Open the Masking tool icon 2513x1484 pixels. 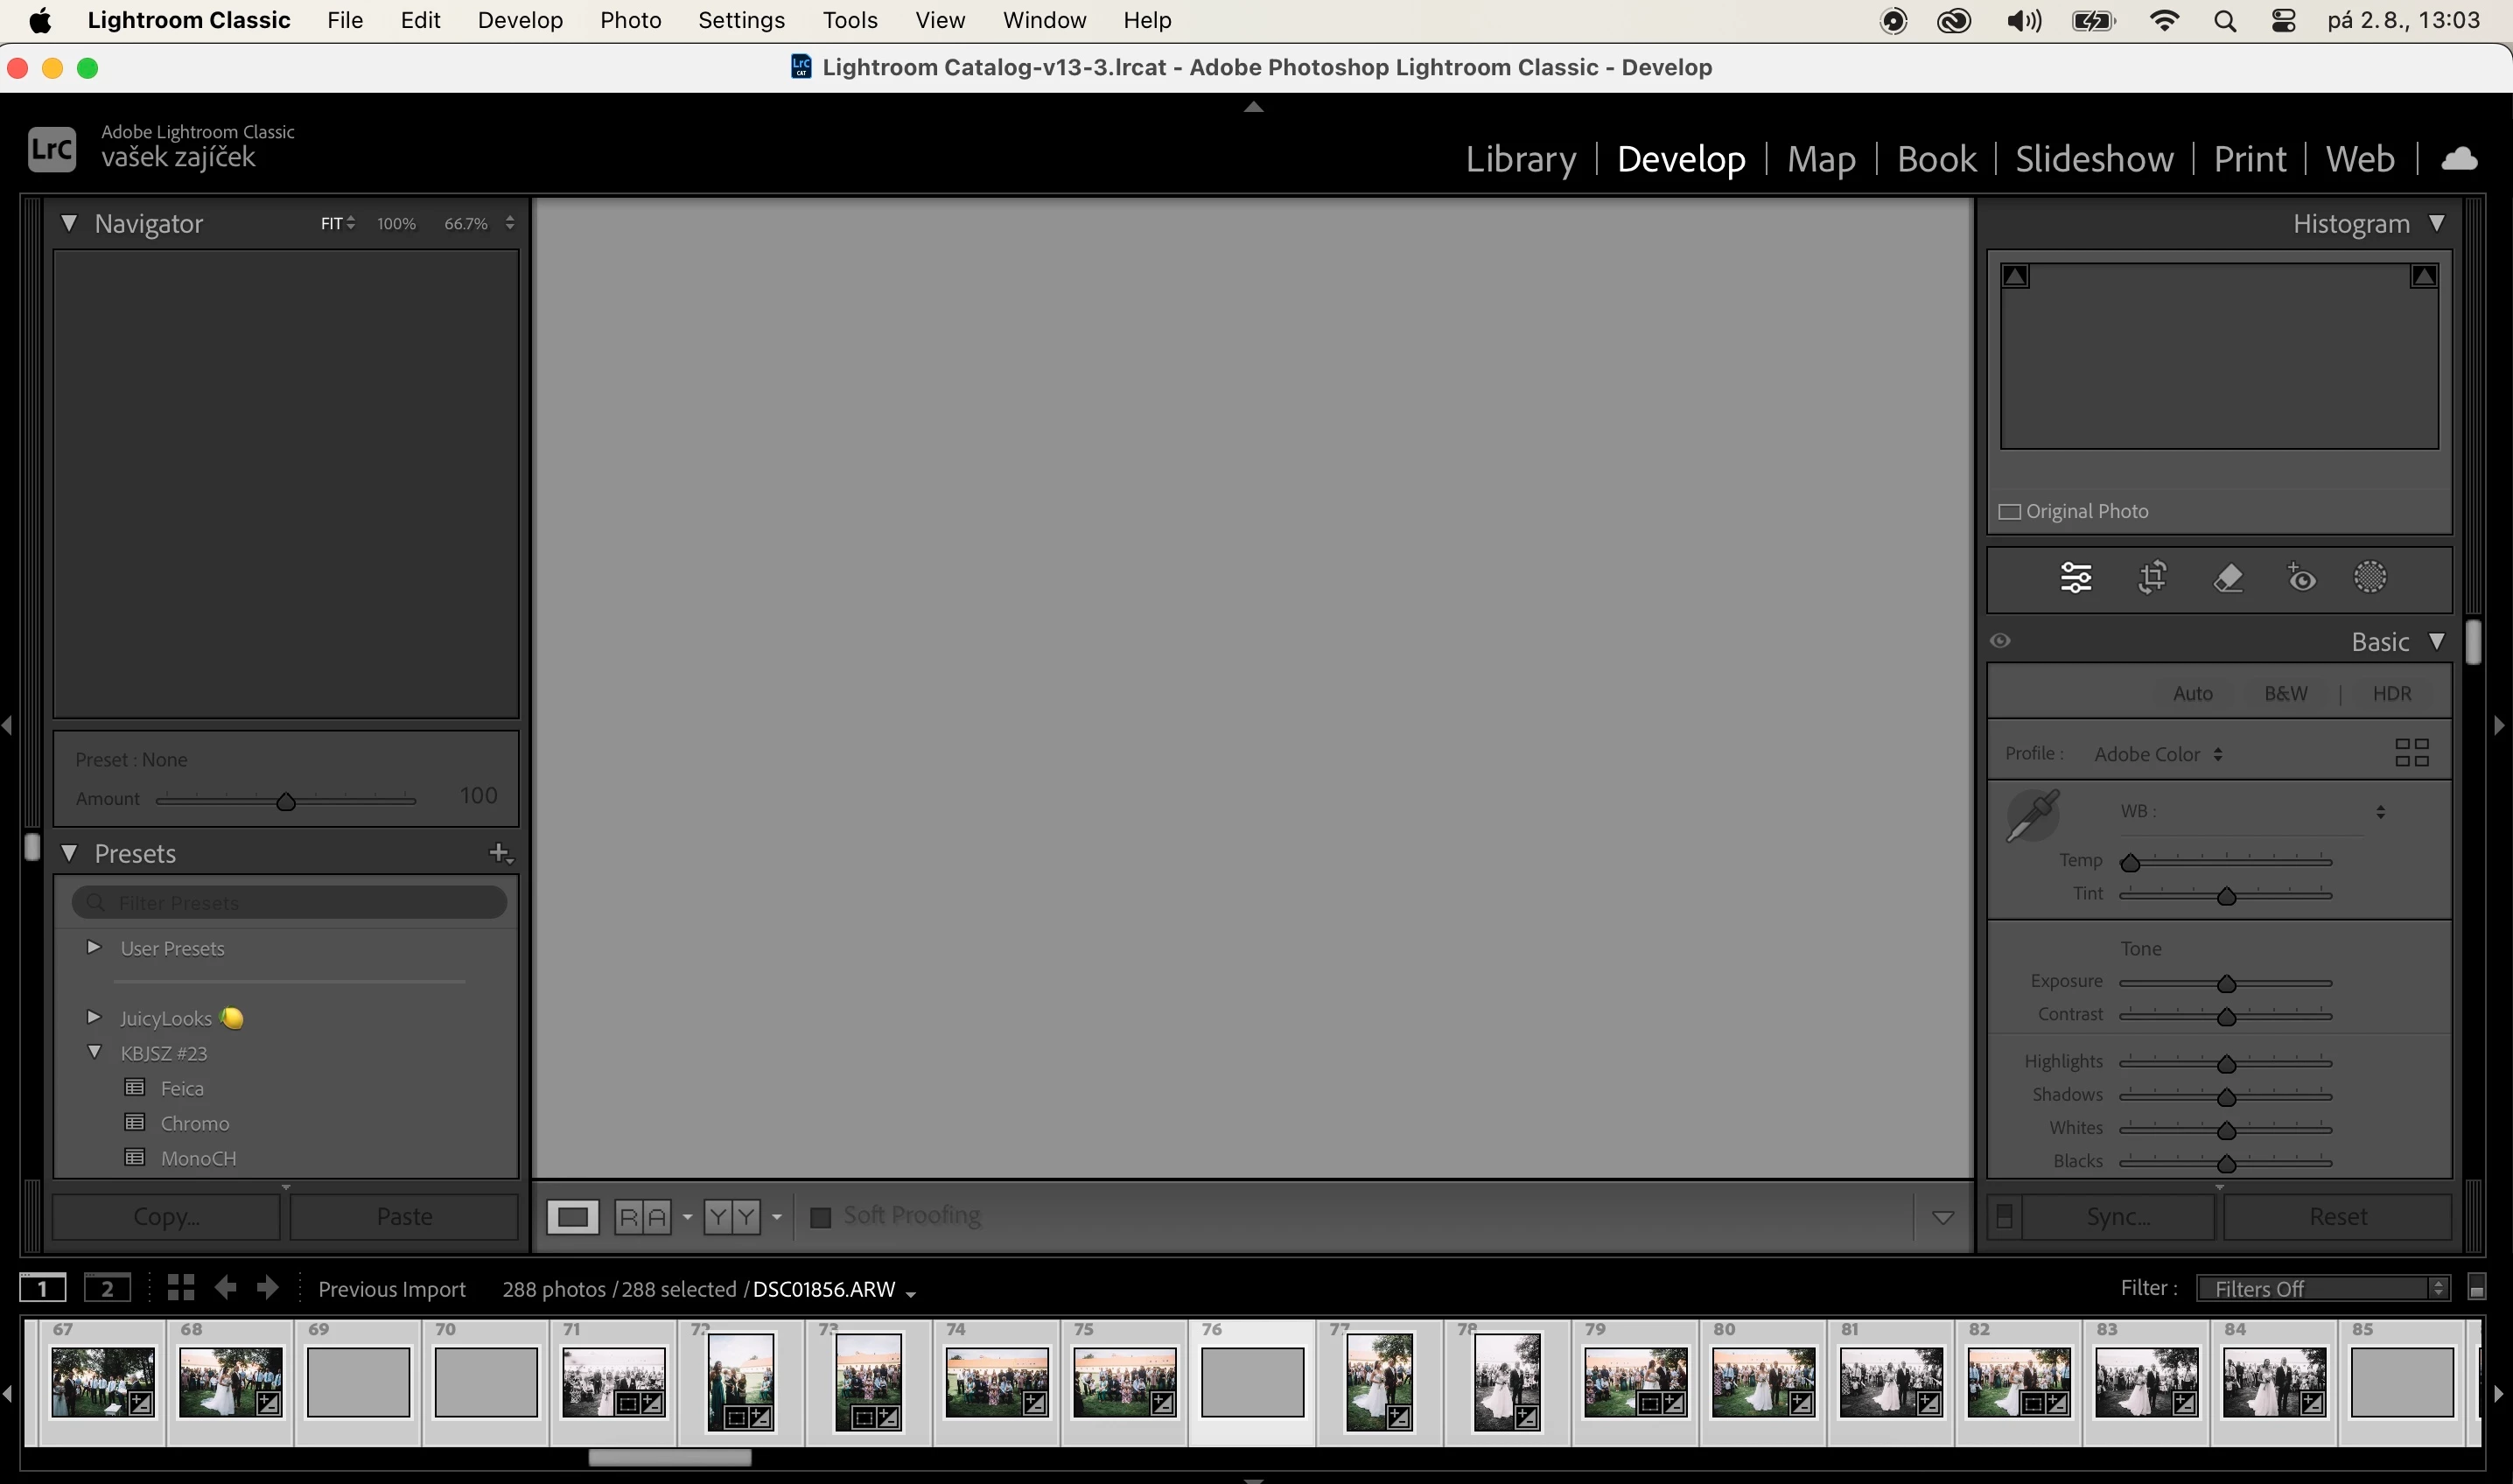tap(2370, 577)
